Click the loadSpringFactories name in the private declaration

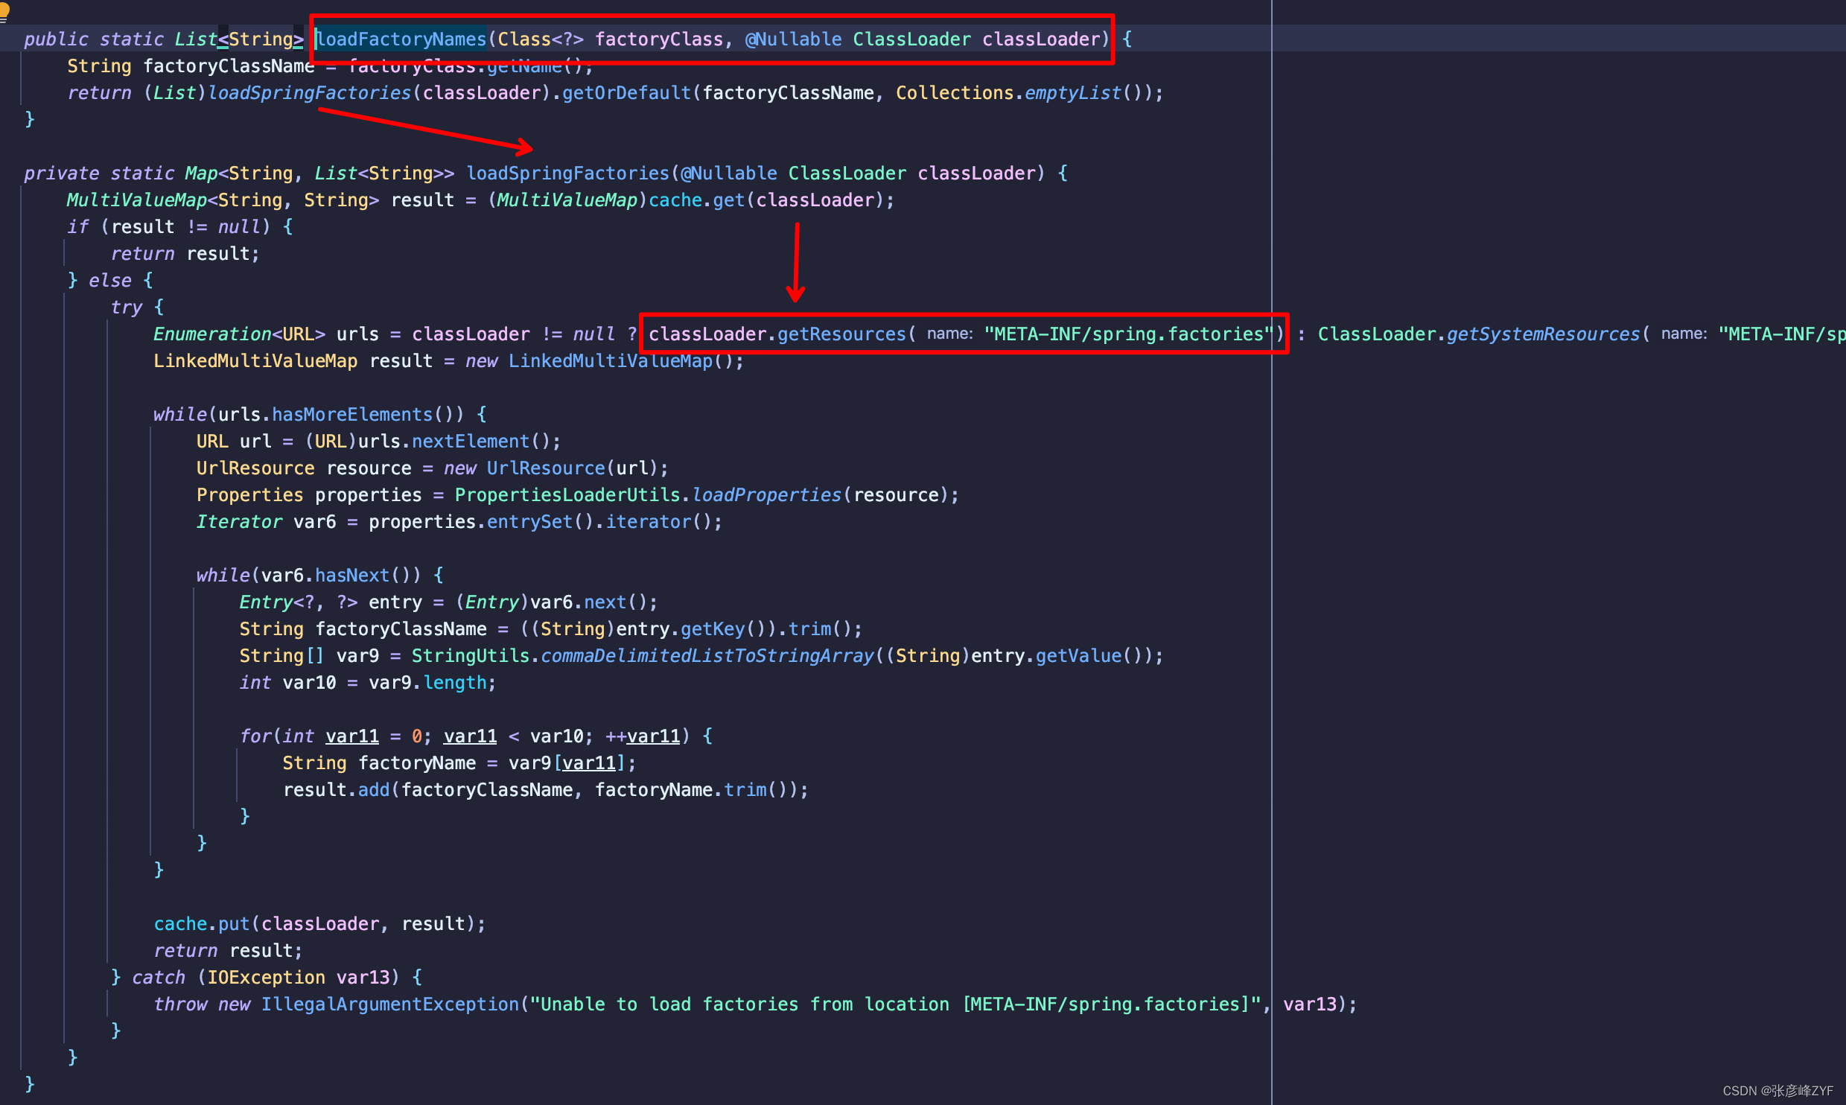pos(567,173)
